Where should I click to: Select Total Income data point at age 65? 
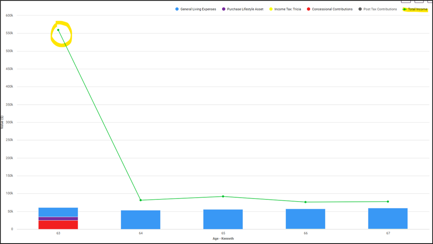[223, 196]
